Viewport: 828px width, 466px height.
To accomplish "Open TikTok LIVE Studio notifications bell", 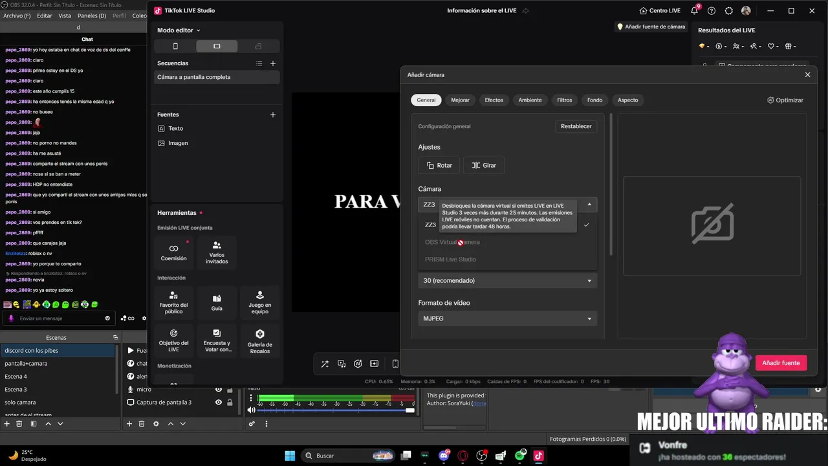I will coord(695,11).
